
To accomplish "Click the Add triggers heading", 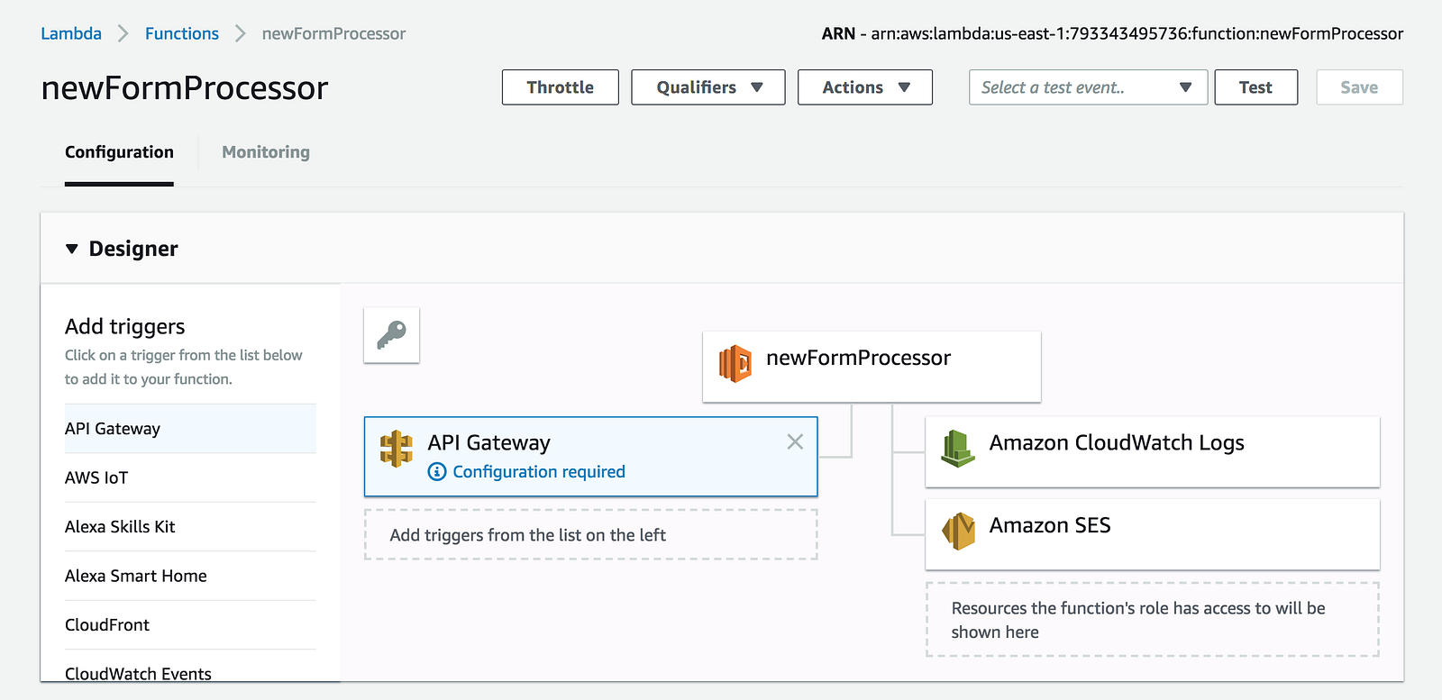I will click(124, 326).
